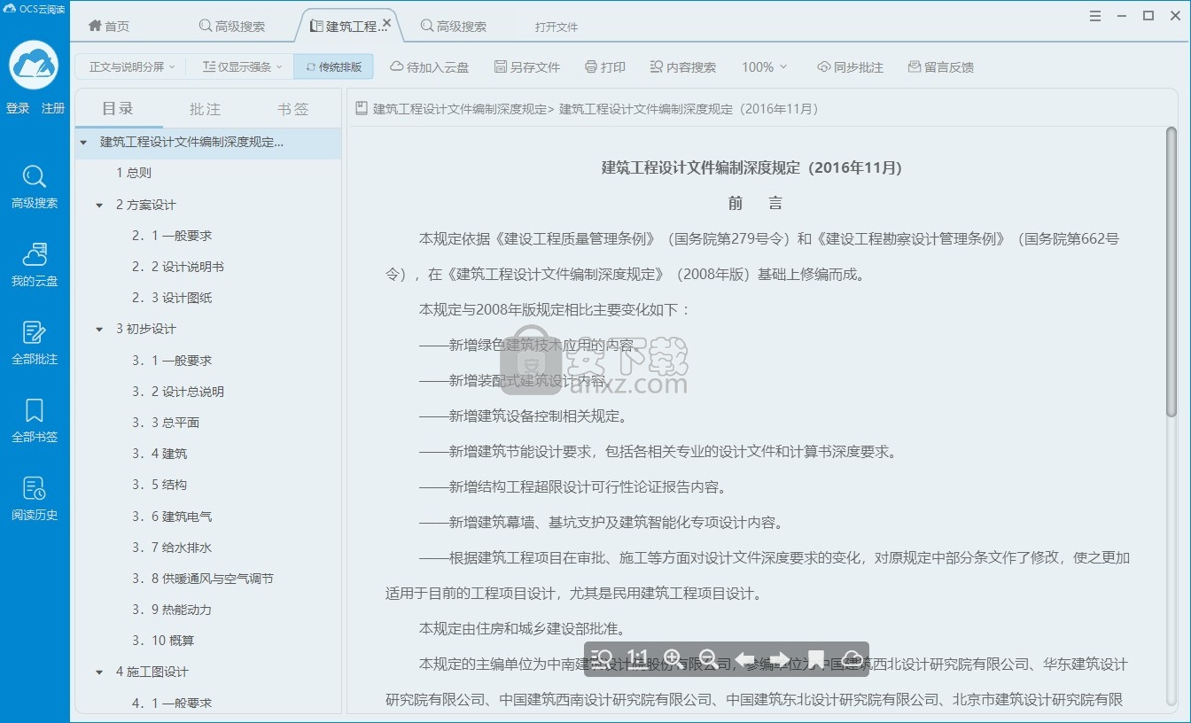The image size is (1191, 723).
Task: Collapse root 建筑工程设计文件编制深度规定 node arrow
Action: [83, 142]
